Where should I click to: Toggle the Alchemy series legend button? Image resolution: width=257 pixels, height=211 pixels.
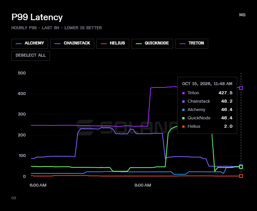click(30, 44)
